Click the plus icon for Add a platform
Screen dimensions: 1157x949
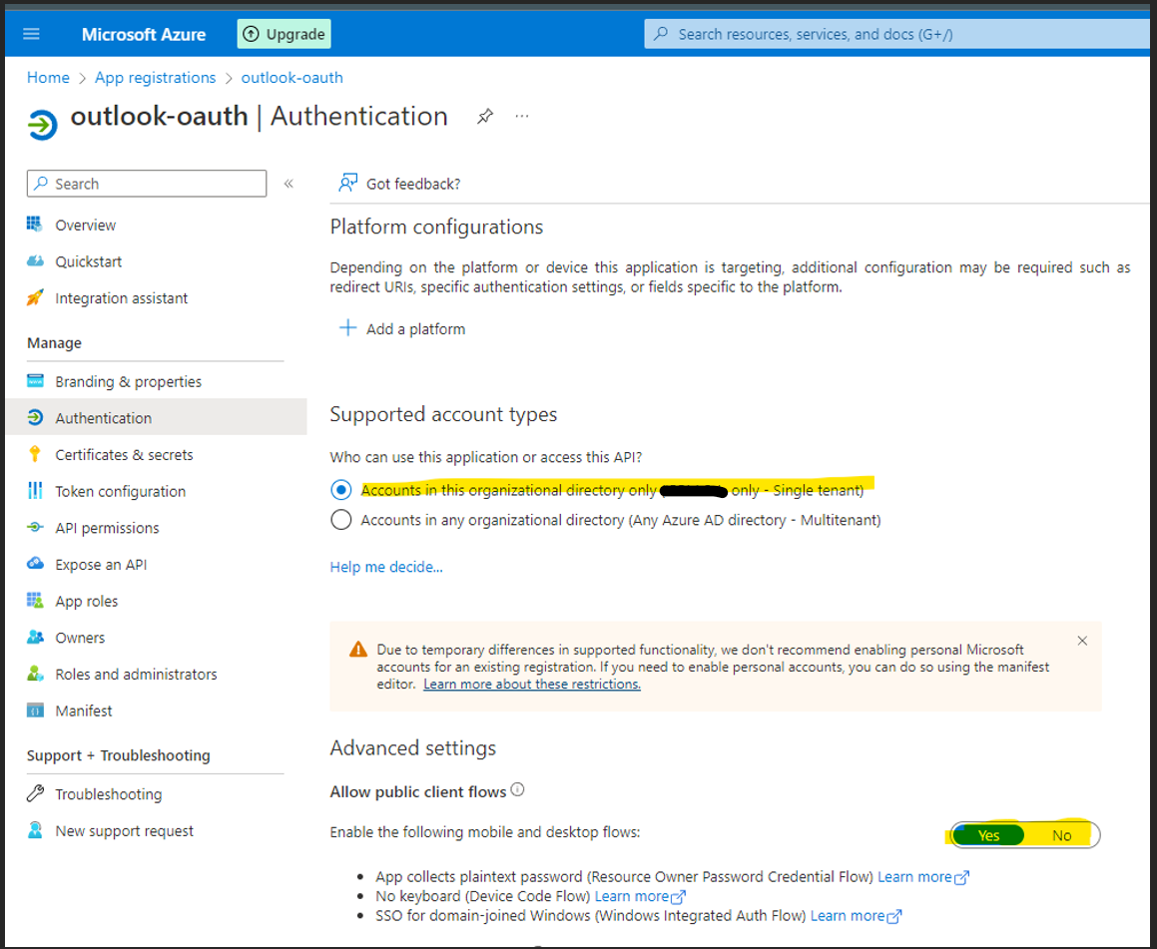click(347, 328)
